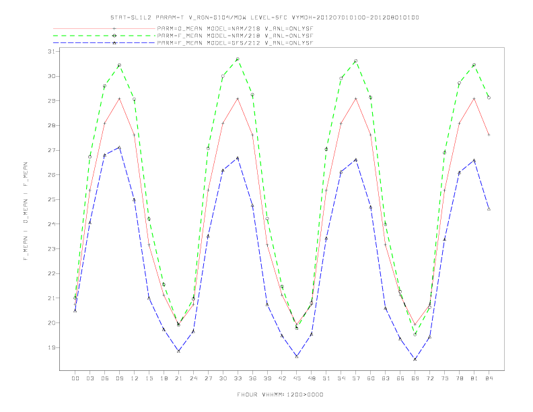Viewport: 533px width, 412px height.
Task: Click y-axis tick label 29
Action: pyautogui.click(x=51, y=100)
